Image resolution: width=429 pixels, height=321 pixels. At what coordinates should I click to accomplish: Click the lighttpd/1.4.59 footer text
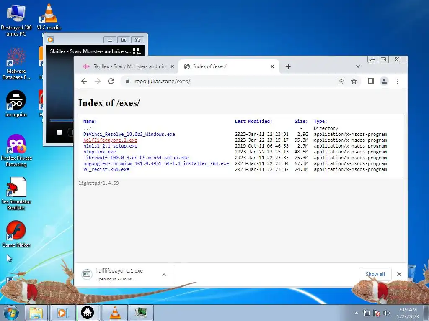coord(98,183)
